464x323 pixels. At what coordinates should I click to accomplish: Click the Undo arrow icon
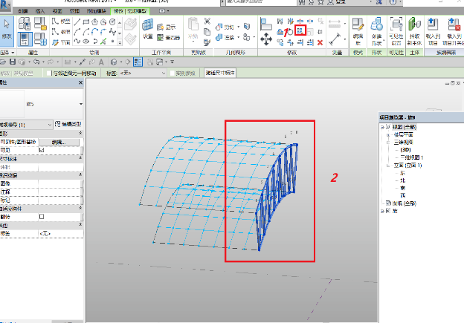(36, 62)
